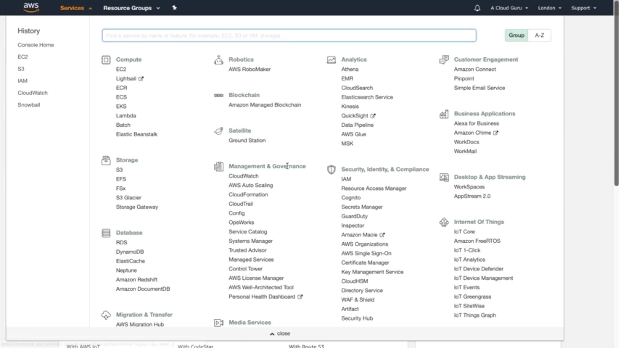619x348 pixels.
Task: Click the Compute category chip icon
Action: [x=106, y=60]
